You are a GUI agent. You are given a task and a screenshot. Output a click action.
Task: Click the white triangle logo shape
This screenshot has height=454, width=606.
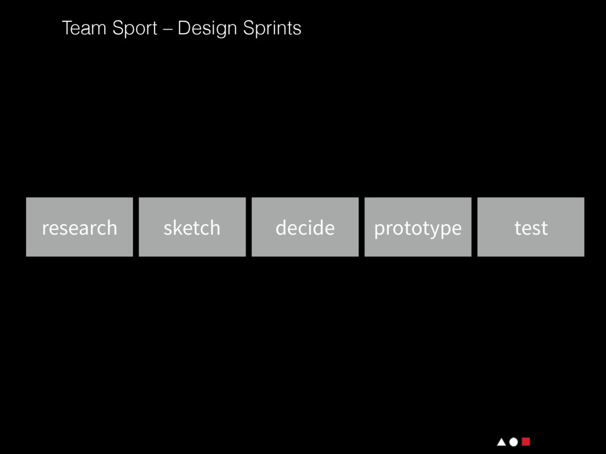point(501,442)
